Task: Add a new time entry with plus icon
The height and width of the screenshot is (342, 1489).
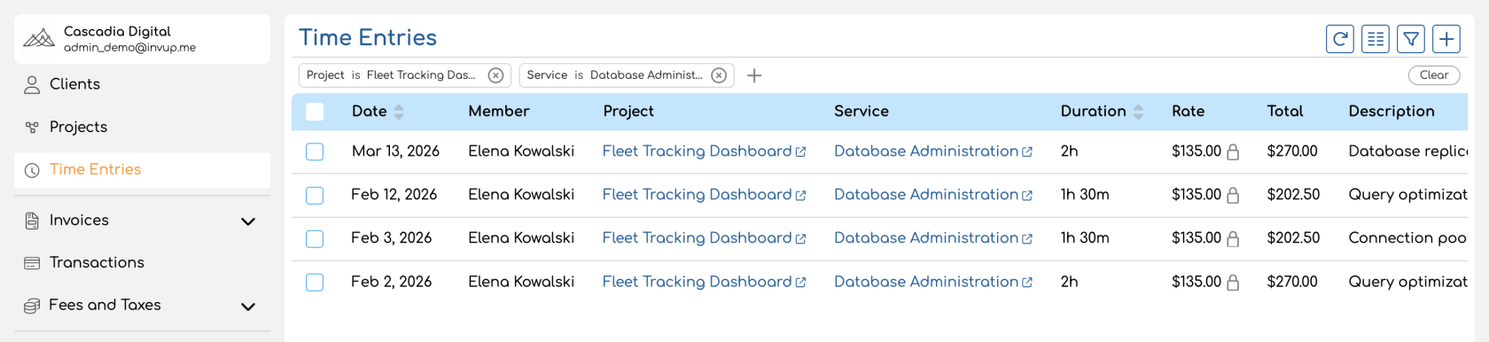Action: (1446, 39)
